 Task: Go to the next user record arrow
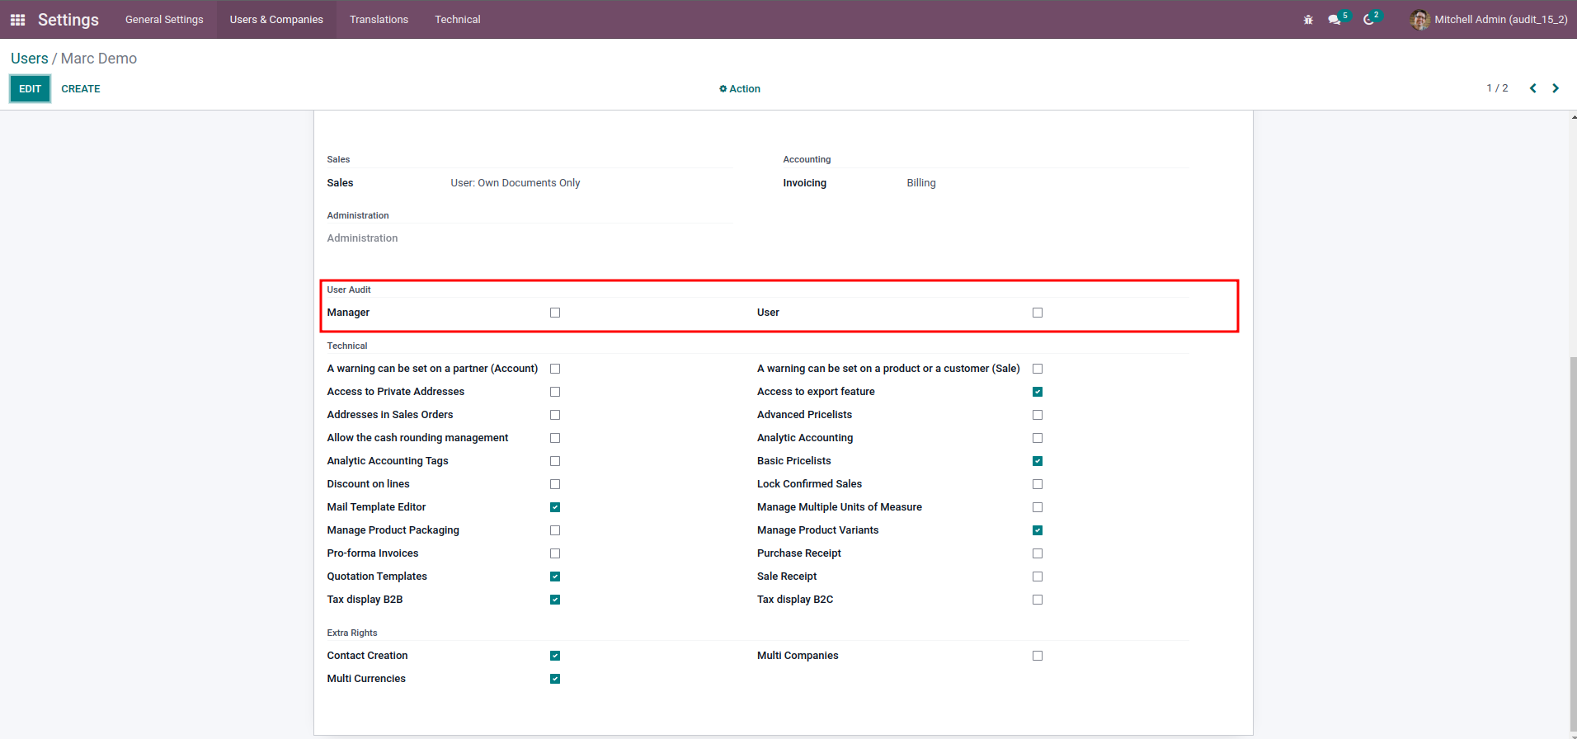[x=1556, y=88]
